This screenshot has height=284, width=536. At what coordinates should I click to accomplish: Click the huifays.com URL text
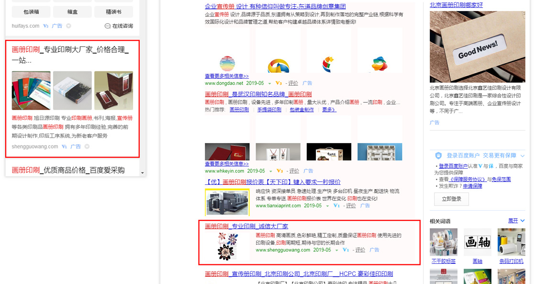coord(25,26)
